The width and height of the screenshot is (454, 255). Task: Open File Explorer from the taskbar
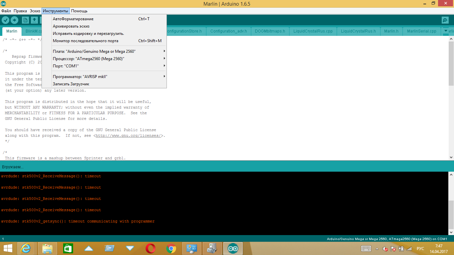[48, 248]
